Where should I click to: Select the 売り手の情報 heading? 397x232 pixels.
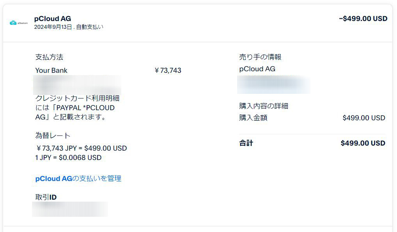tap(260, 57)
